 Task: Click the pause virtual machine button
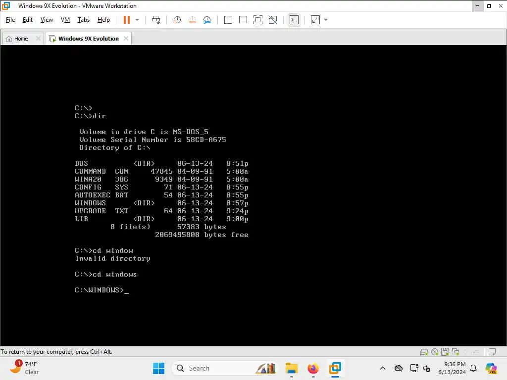126,20
